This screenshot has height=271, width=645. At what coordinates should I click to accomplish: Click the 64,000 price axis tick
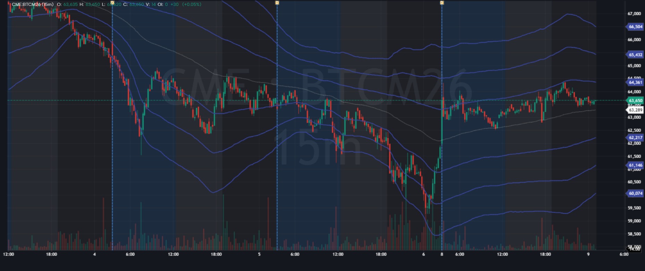634,92
